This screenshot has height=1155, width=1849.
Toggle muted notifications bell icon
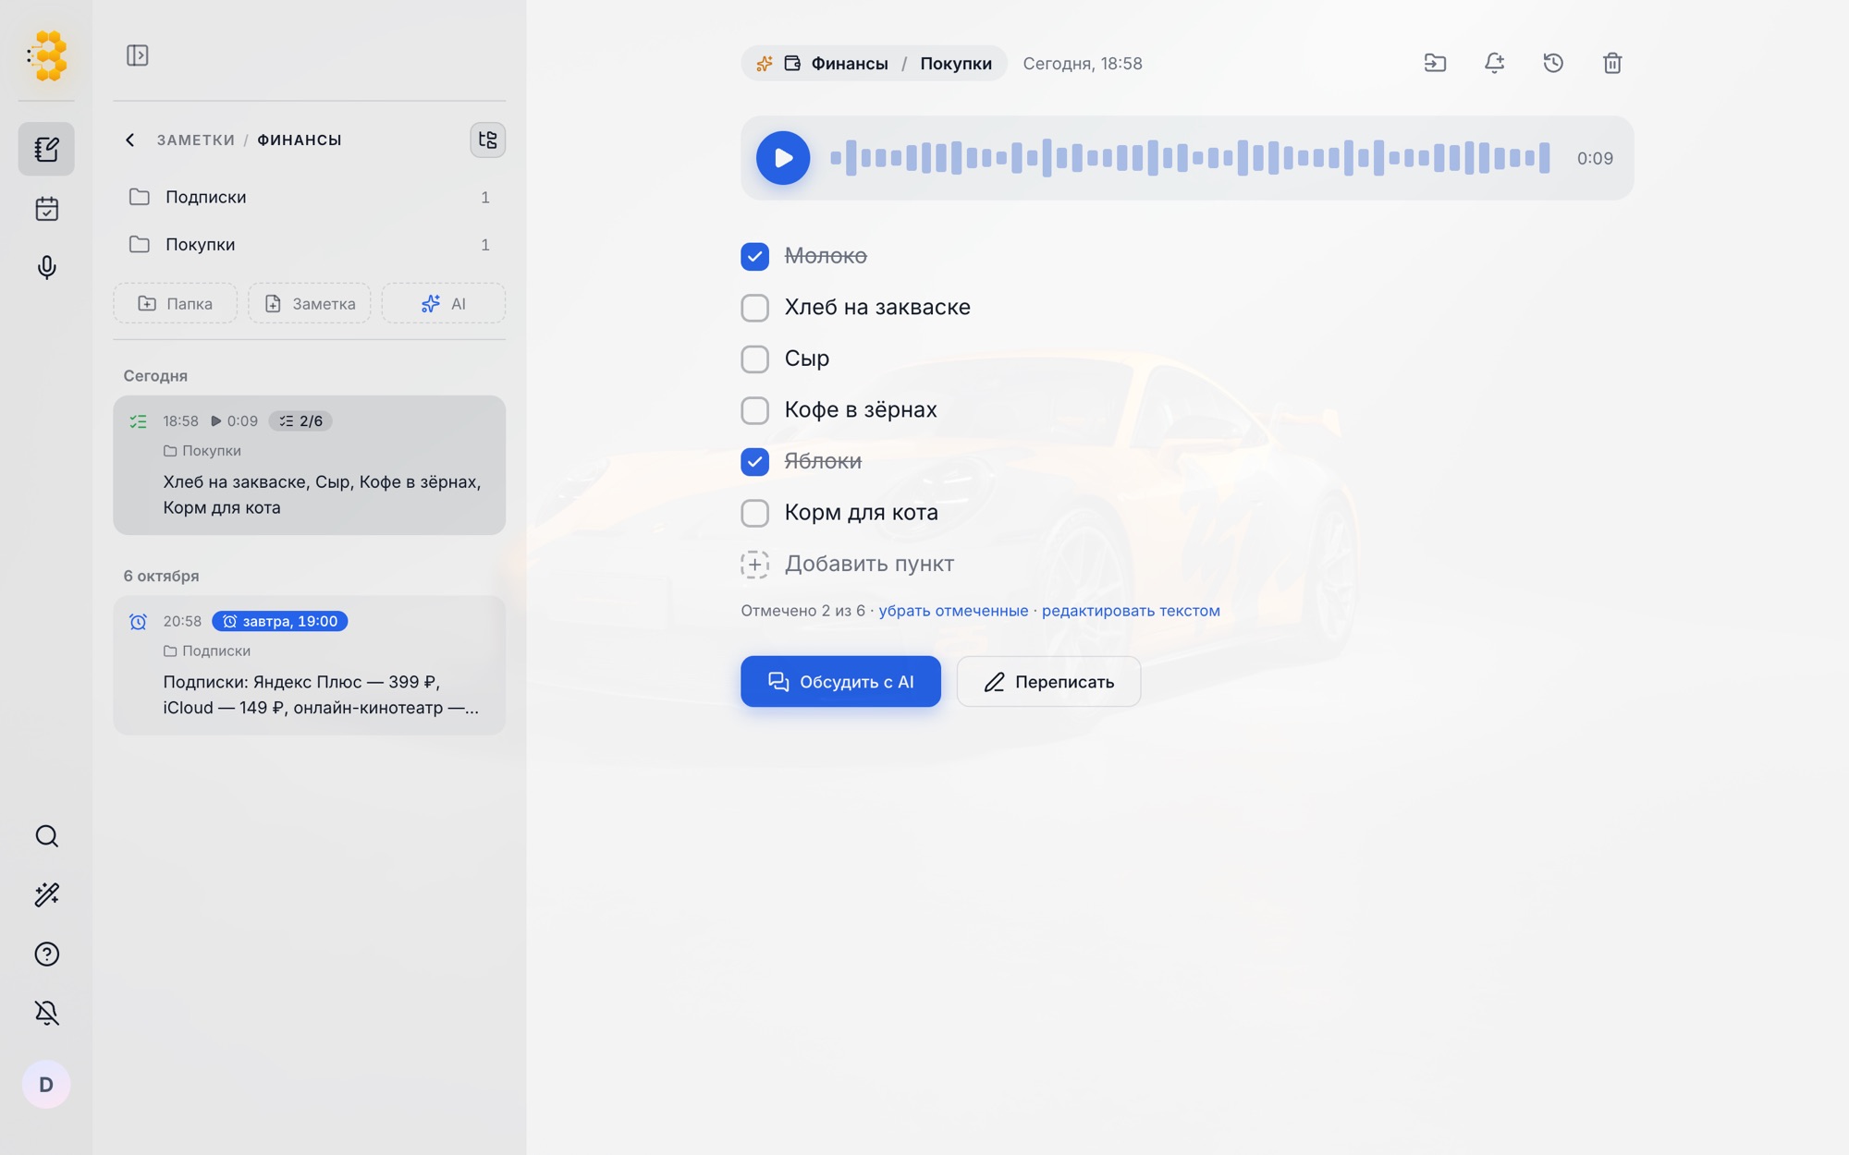[x=46, y=1013]
